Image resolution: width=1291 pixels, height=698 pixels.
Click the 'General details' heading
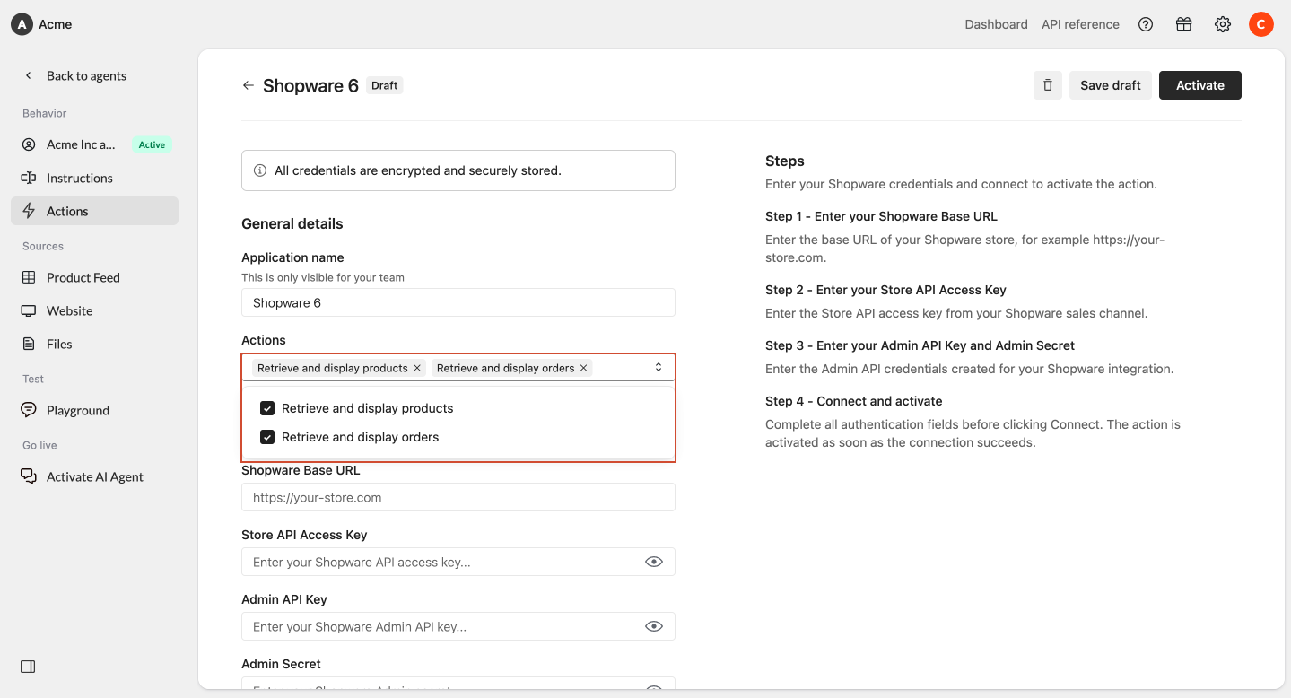(x=292, y=223)
